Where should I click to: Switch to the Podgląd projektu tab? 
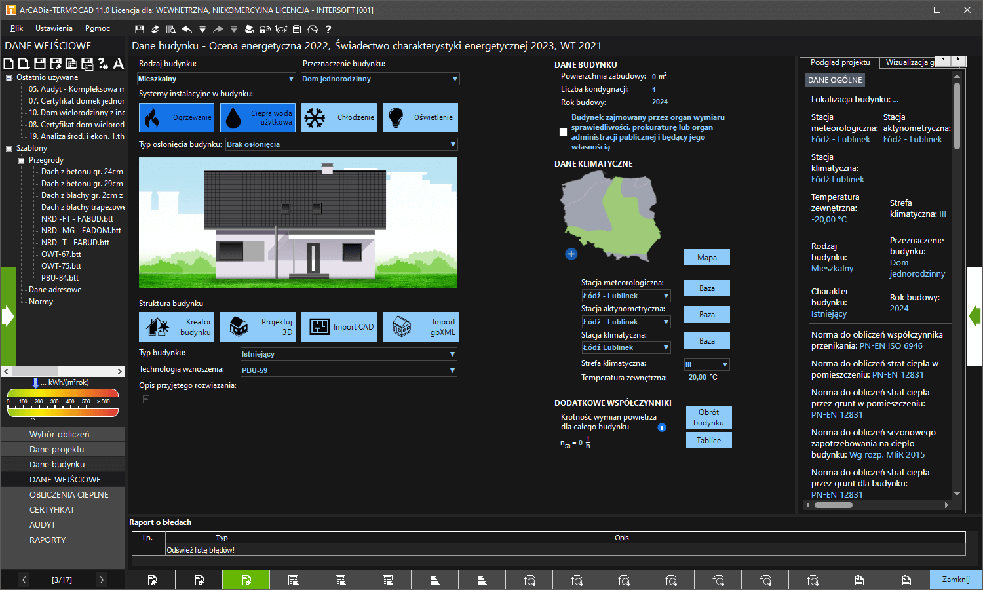pos(840,62)
